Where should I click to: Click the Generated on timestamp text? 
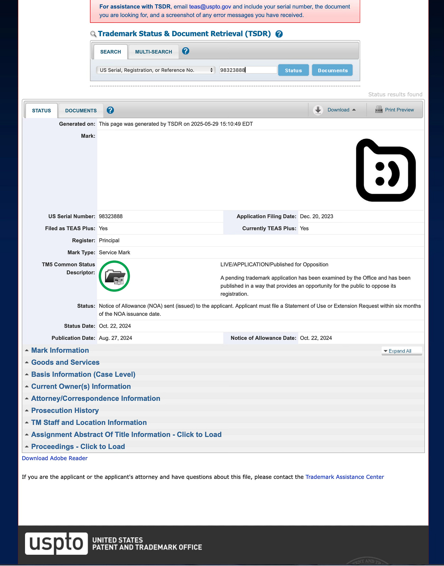pos(176,124)
